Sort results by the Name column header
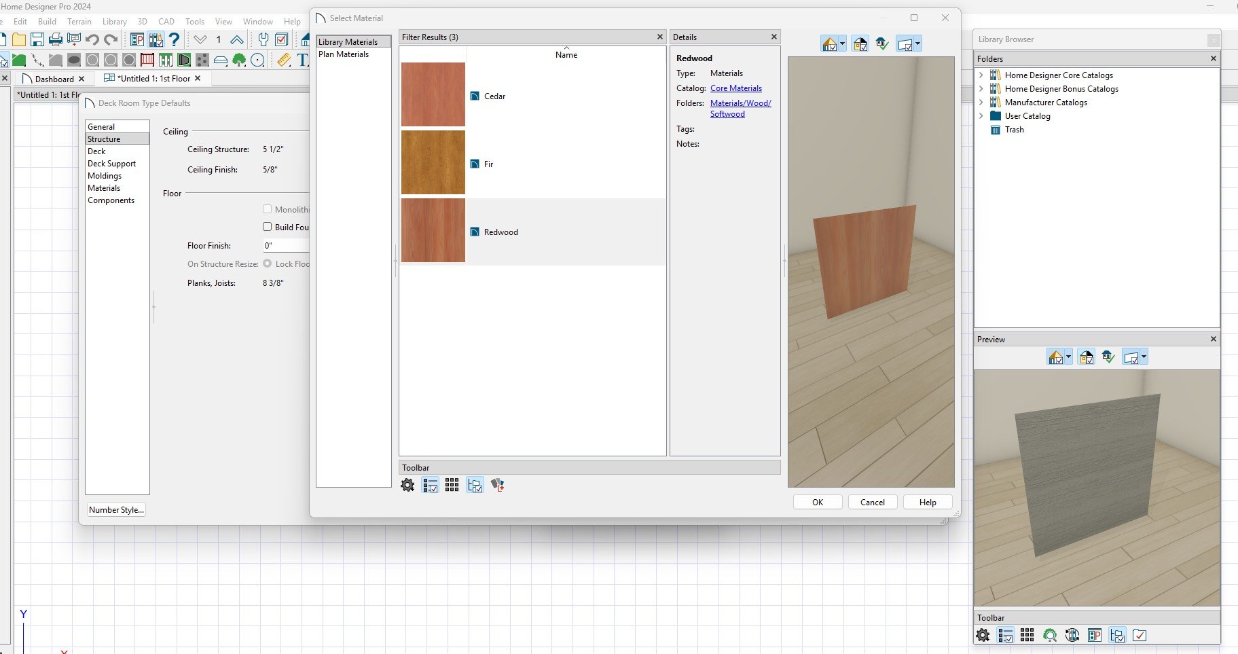 click(x=566, y=54)
